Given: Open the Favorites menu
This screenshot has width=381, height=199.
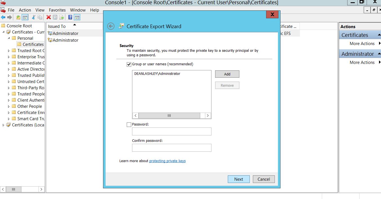Looking at the screenshot, I should tap(57, 10).
